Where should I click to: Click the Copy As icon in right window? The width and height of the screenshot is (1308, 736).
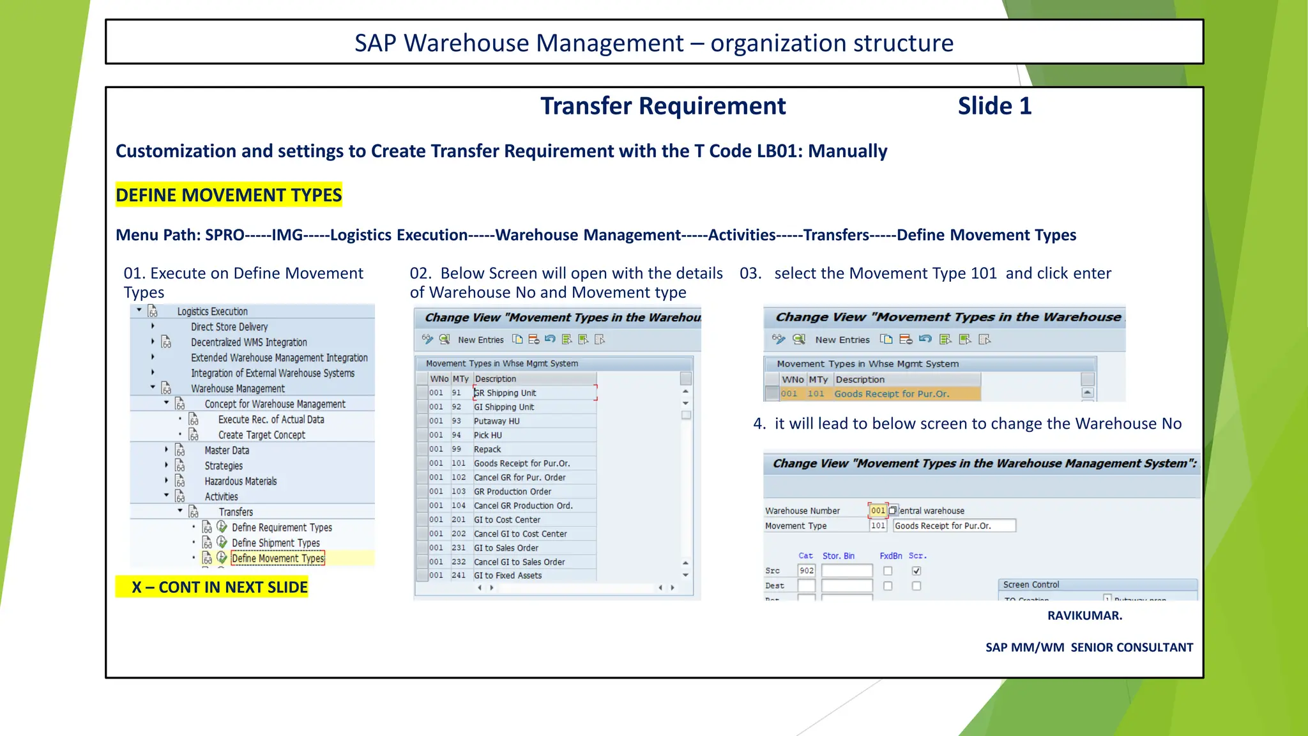[x=886, y=339]
